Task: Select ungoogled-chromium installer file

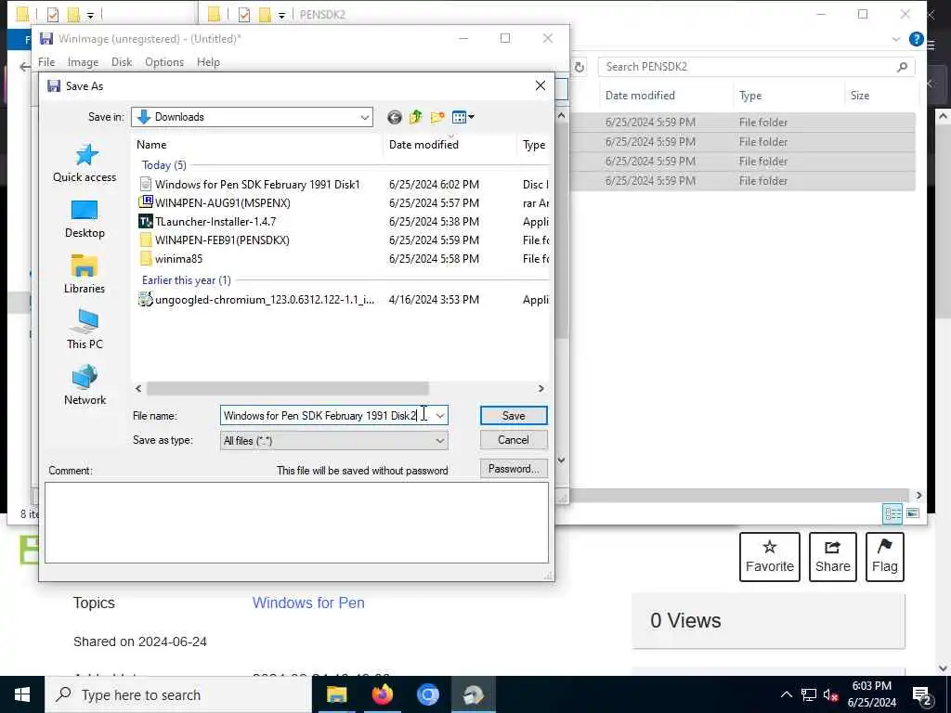Action: 265,300
